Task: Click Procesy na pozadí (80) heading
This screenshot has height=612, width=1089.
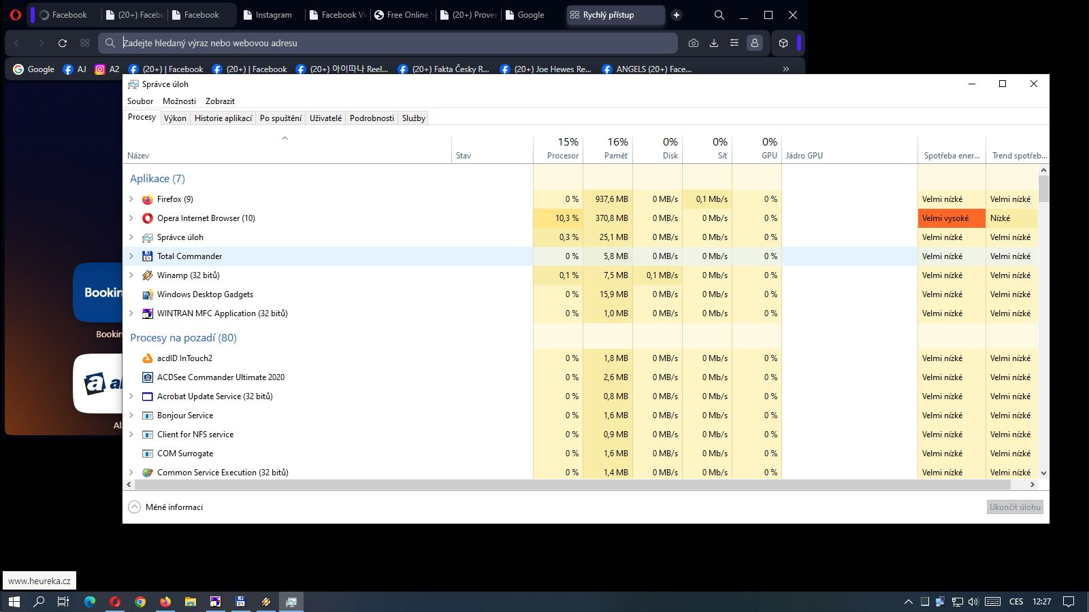Action: coord(184,338)
